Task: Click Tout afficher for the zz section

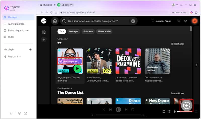Action: point(178,44)
